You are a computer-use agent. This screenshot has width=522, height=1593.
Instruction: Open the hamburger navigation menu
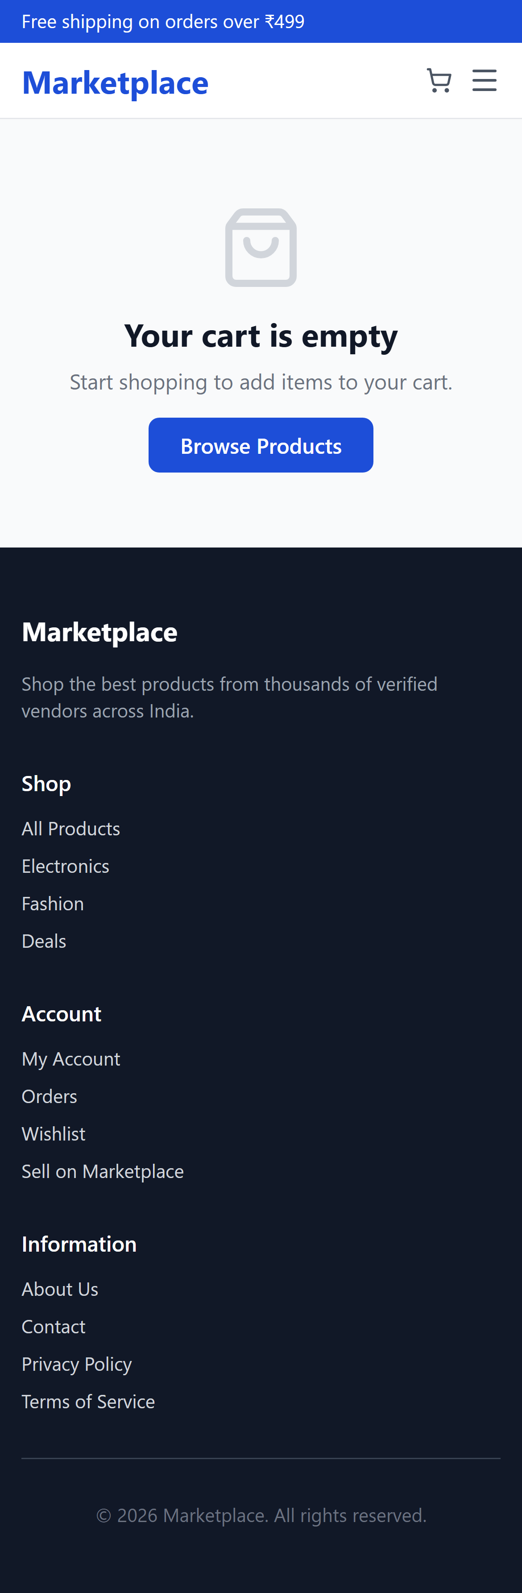coord(484,81)
